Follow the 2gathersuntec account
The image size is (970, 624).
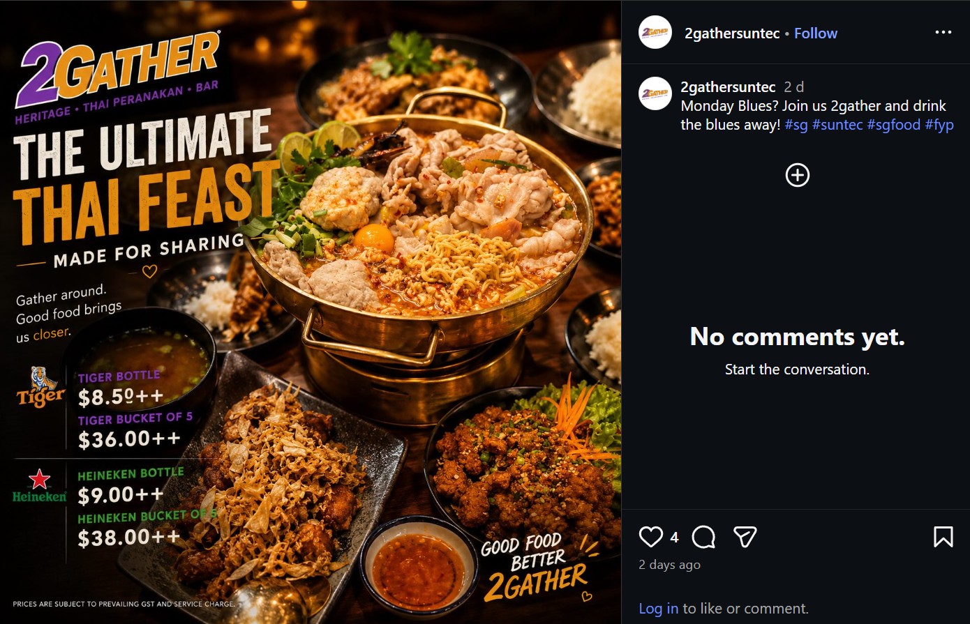click(816, 33)
